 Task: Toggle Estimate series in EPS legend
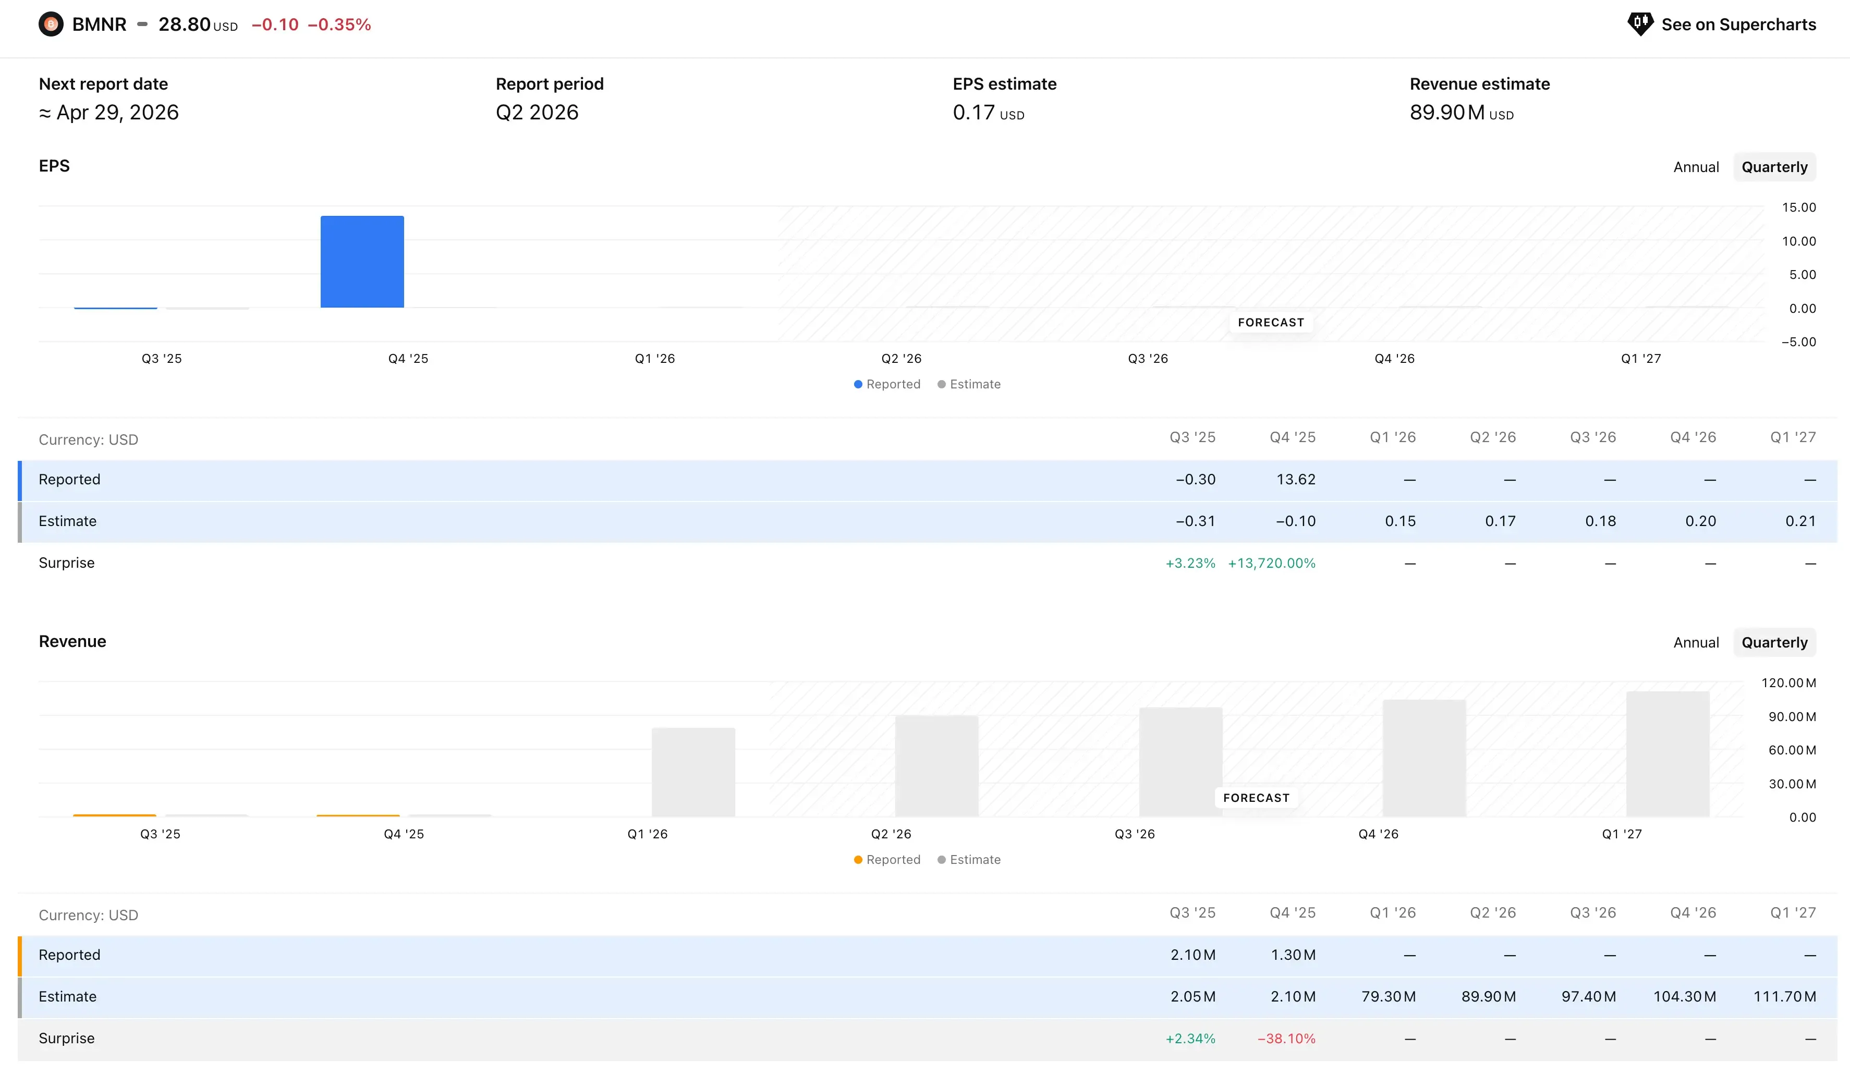click(968, 384)
